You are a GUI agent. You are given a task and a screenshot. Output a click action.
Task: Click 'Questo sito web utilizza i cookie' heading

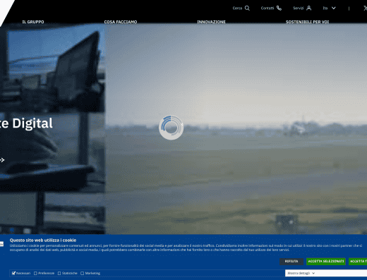coord(43,241)
